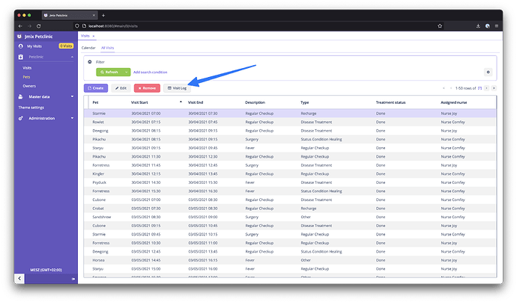The image size is (517, 302).
Task: Go to previous page of rows
Action: pos(451,88)
